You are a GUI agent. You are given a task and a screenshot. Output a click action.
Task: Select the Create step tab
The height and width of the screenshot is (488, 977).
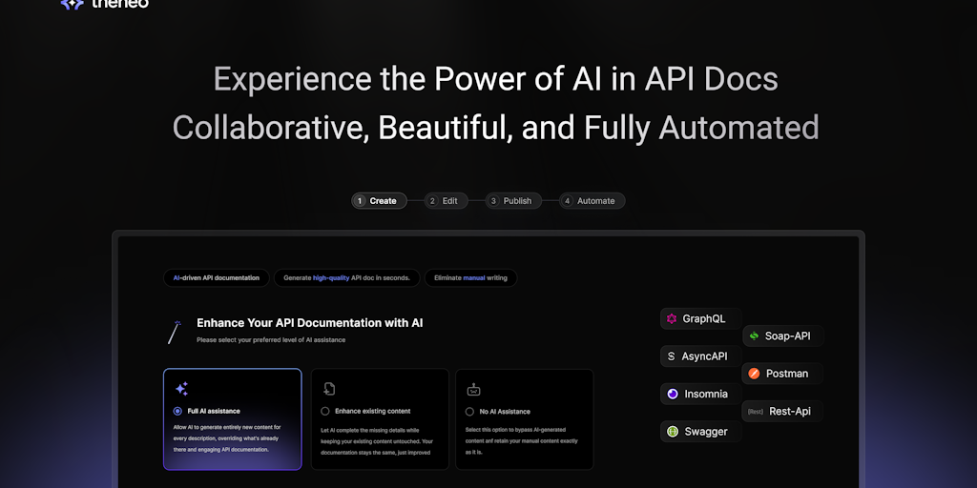(379, 200)
